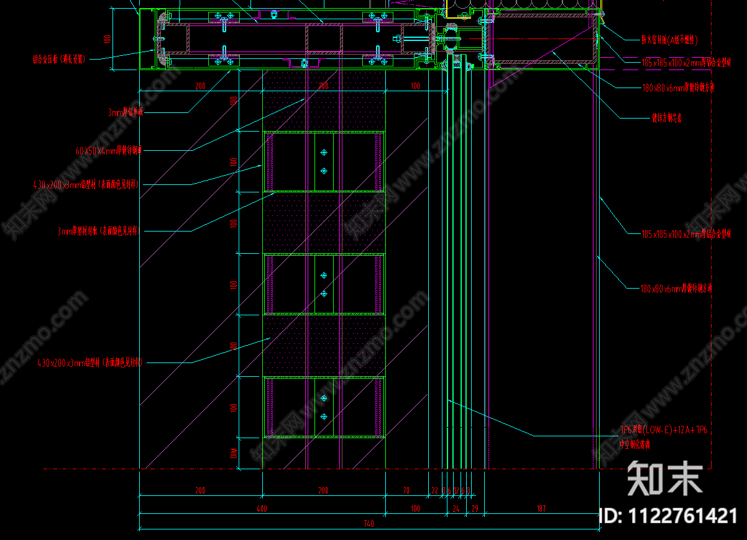
Task: Select the '防火密封胶(A级不燃性)' annotation
Action: point(669,40)
